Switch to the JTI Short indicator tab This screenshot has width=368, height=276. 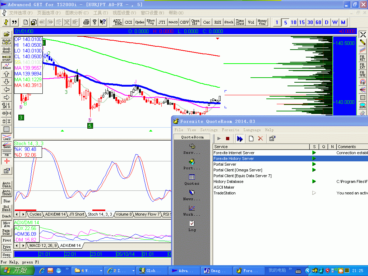pyautogui.click(x=77, y=214)
